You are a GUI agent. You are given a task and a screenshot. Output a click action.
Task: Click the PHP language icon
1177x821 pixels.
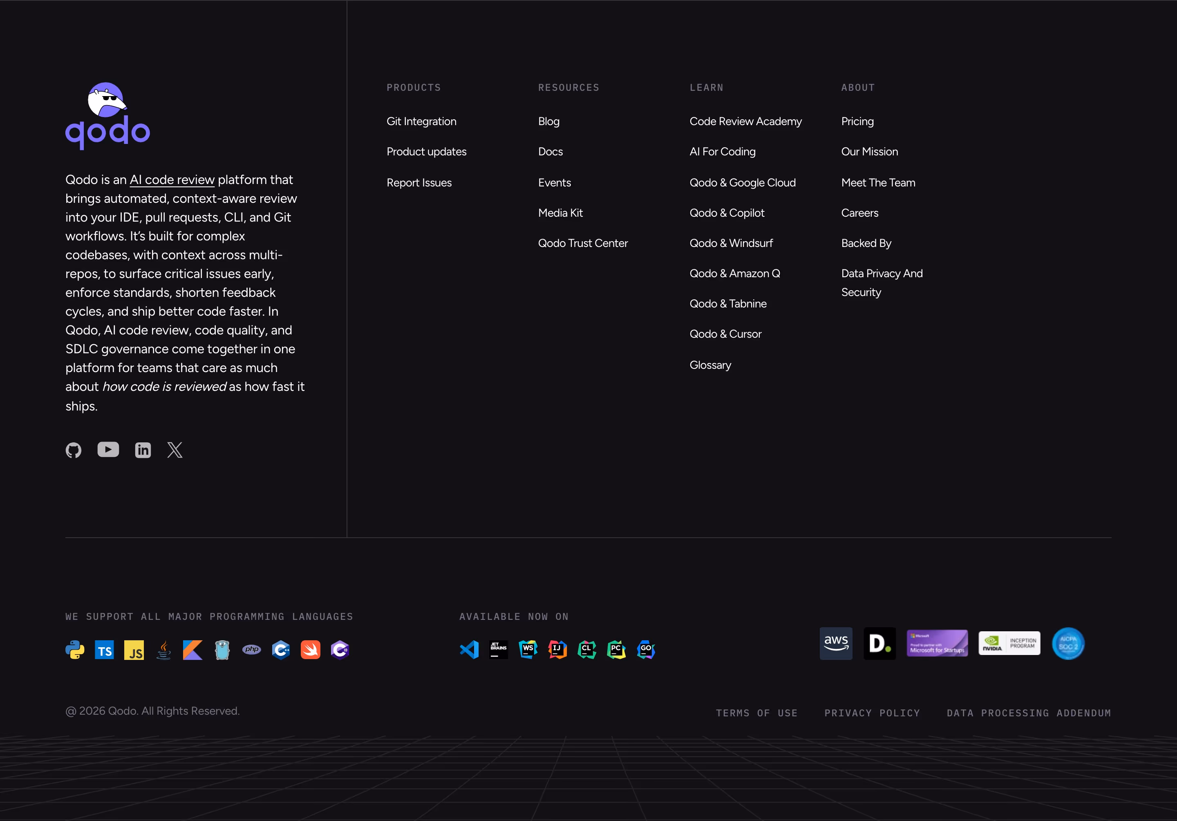(252, 650)
